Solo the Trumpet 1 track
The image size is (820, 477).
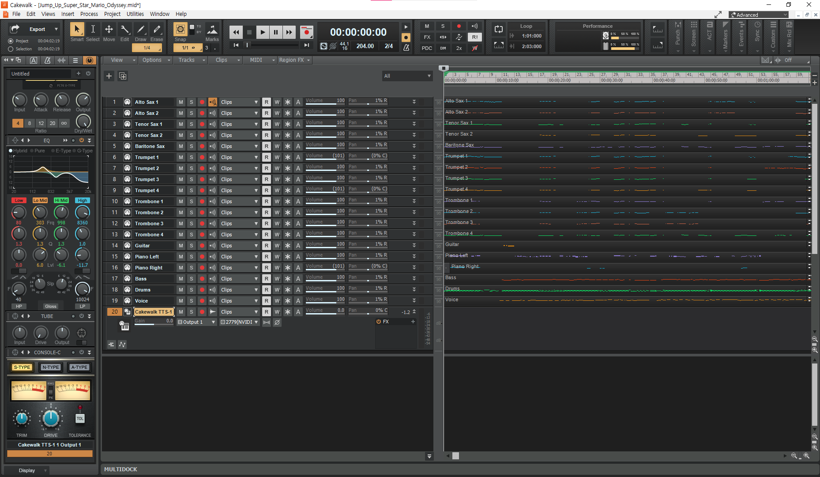click(x=192, y=157)
